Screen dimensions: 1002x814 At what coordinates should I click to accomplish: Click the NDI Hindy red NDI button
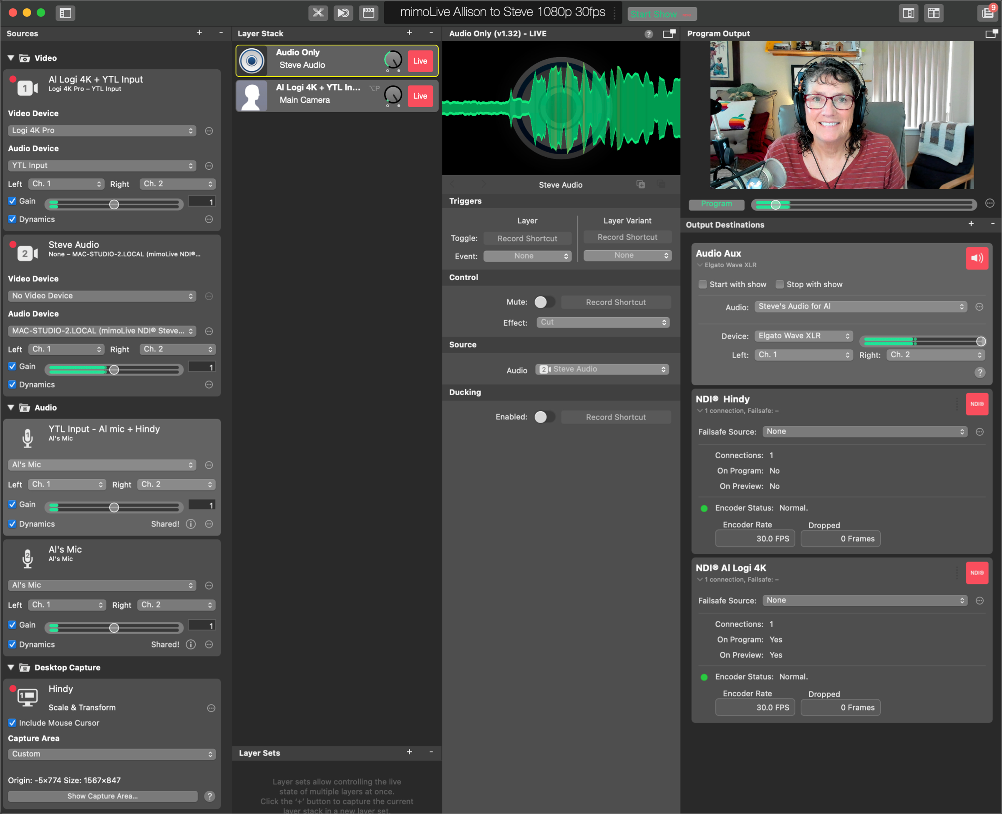click(x=977, y=404)
